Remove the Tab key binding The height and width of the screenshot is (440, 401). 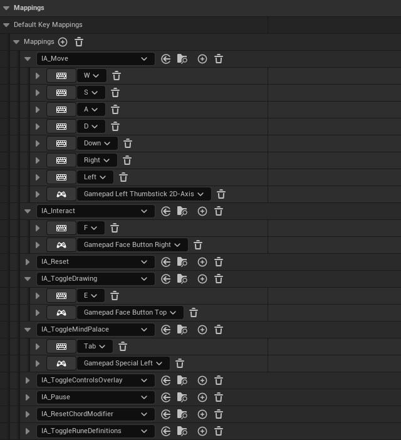coord(123,347)
